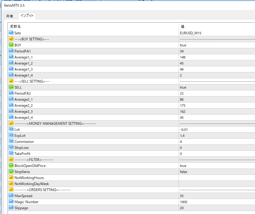Click the integer icon next to Average2_1
Image resolution: width=255 pixels, height=214 pixels.
pos(11,99)
